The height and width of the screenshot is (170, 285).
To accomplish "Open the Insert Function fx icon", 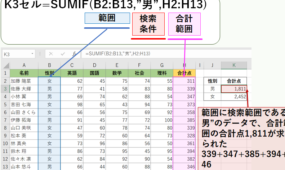I will coord(74,54).
